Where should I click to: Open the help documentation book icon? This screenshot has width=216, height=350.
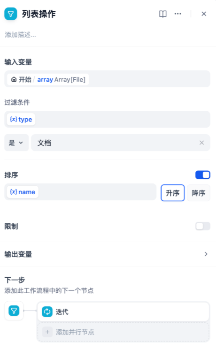point(163,14)
